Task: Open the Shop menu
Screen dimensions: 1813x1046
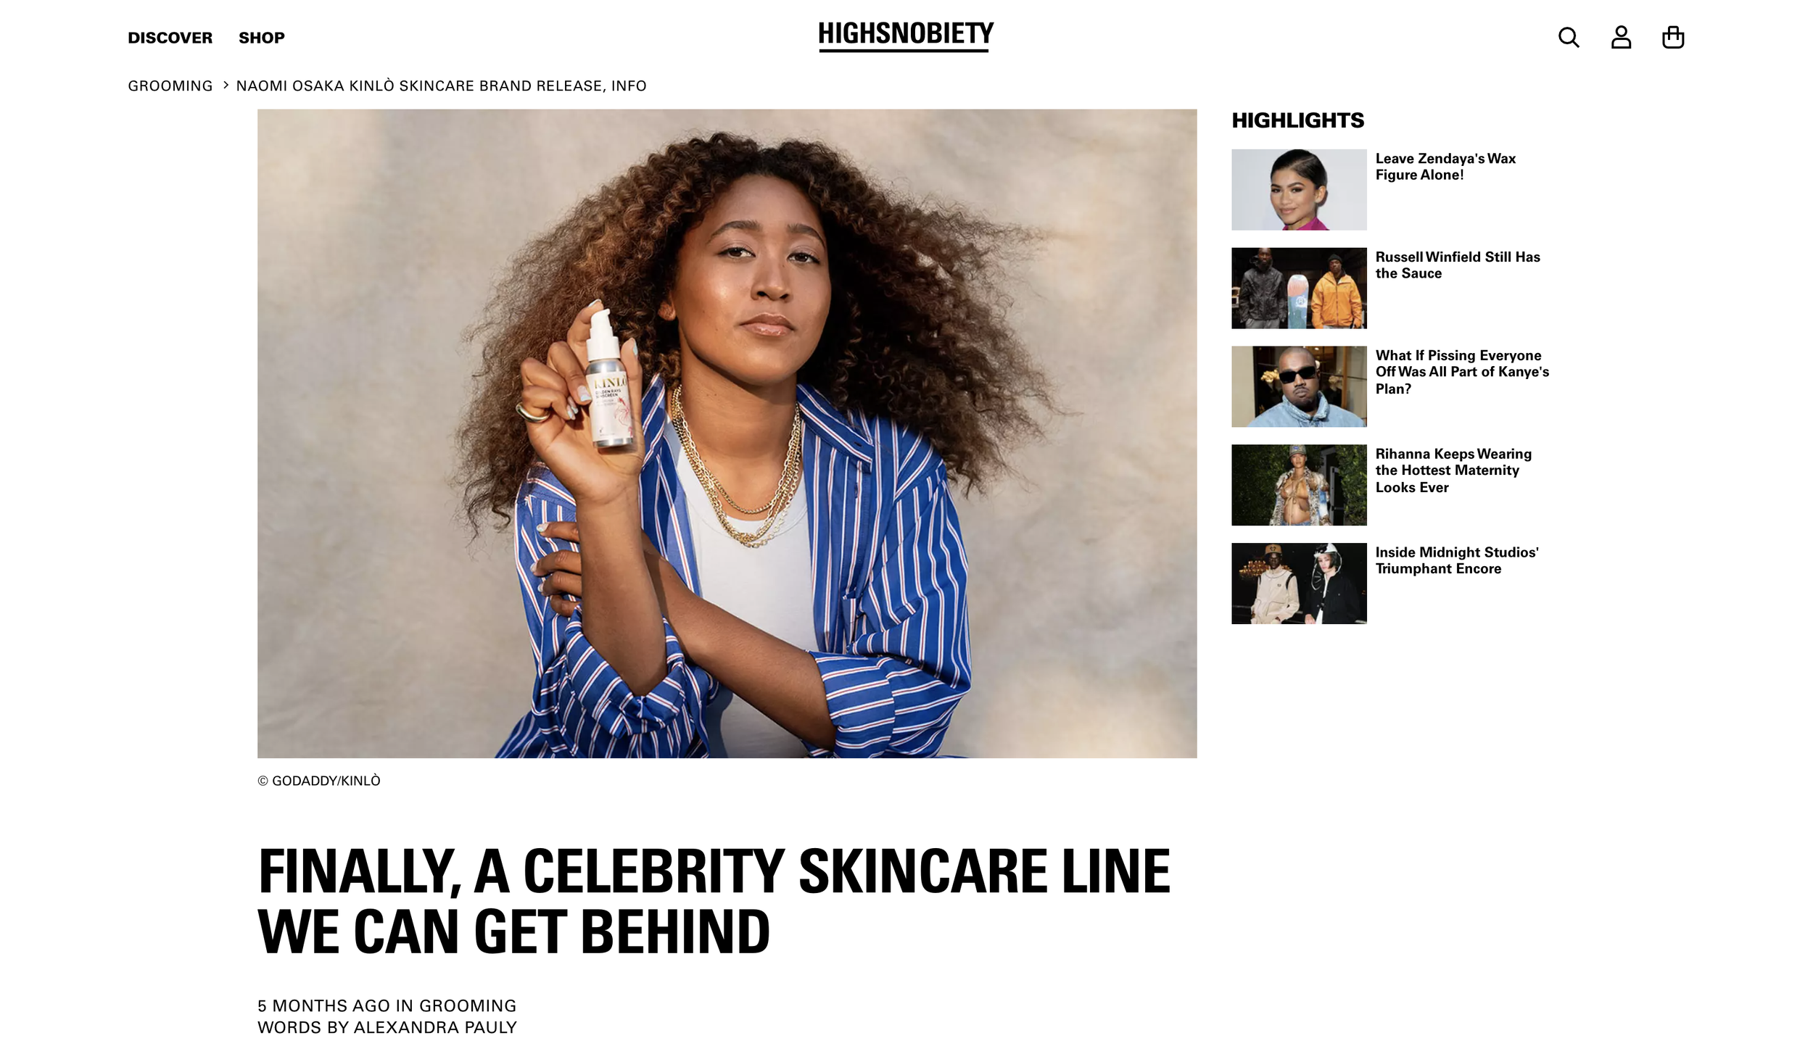Action: coord(262,38)
